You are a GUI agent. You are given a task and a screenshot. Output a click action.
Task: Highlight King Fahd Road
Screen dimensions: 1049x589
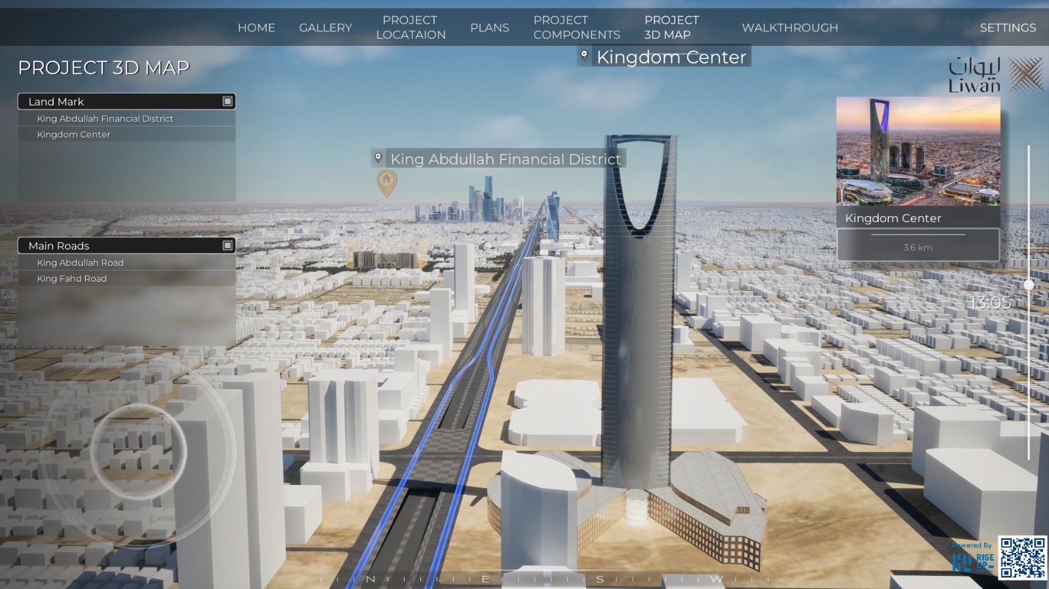point(72,278)
